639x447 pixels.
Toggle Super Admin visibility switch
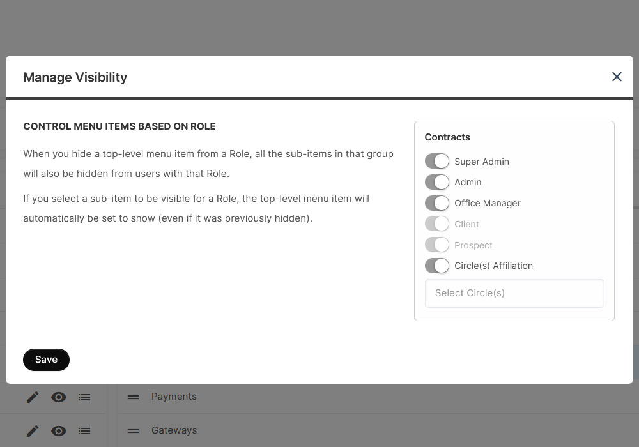[x=437, y=162]
